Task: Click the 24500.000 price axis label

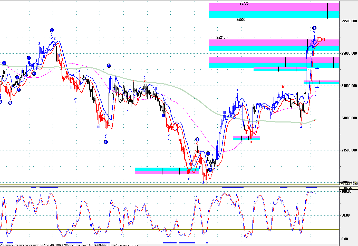Action: pyautogui.click(x=349, y=86)
